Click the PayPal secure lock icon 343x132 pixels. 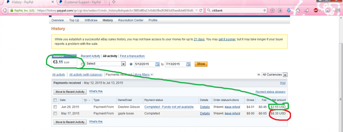(x=12, y=10)
